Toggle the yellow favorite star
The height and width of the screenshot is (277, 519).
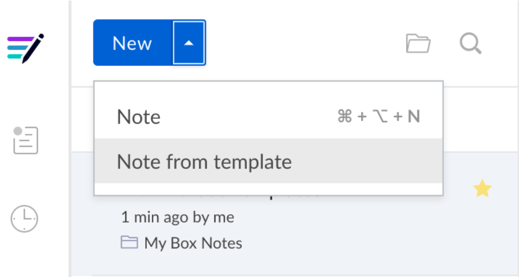click(482, 188)
